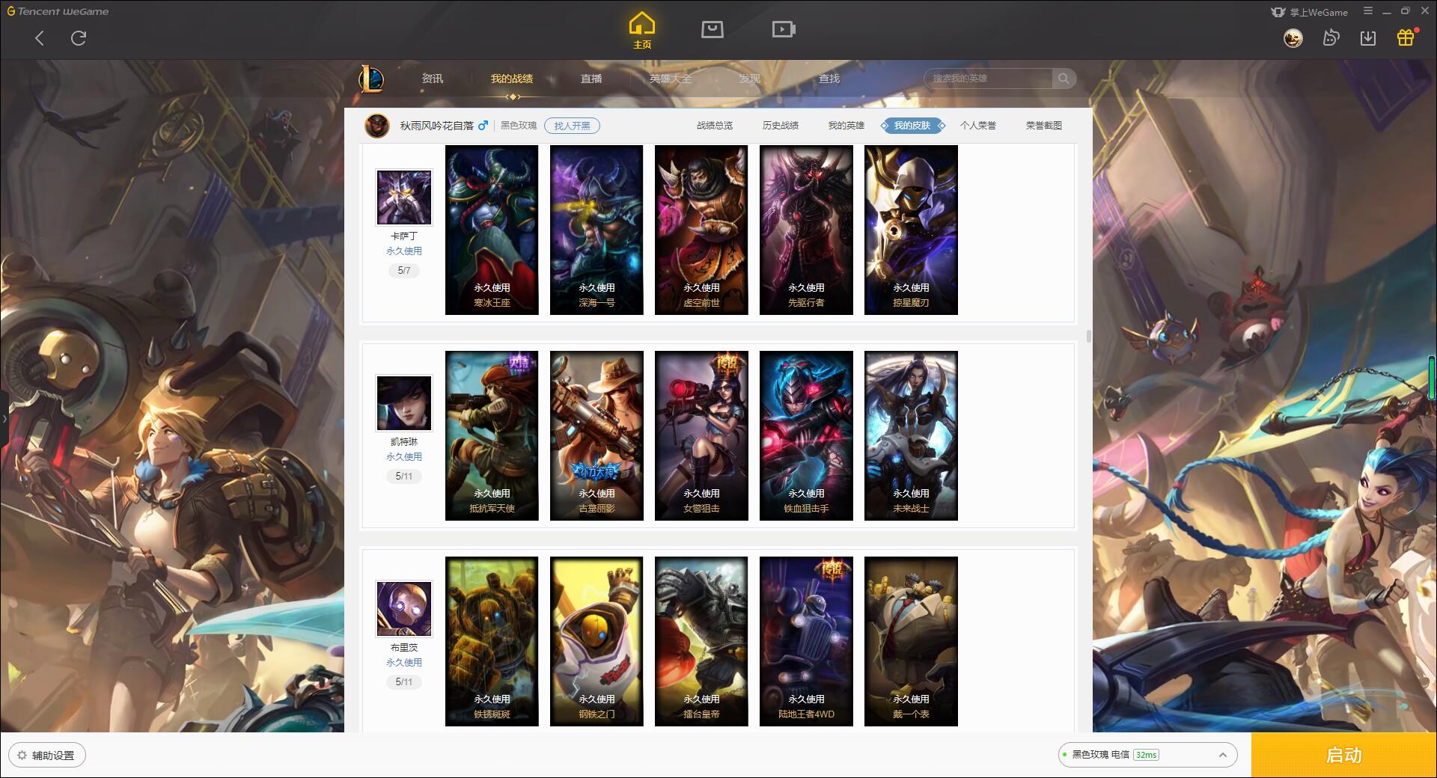Screen dimensions: 1437x778
Task: Click Tencent WeGame logo
Action: pyautogui.click(x=58, y=11)
